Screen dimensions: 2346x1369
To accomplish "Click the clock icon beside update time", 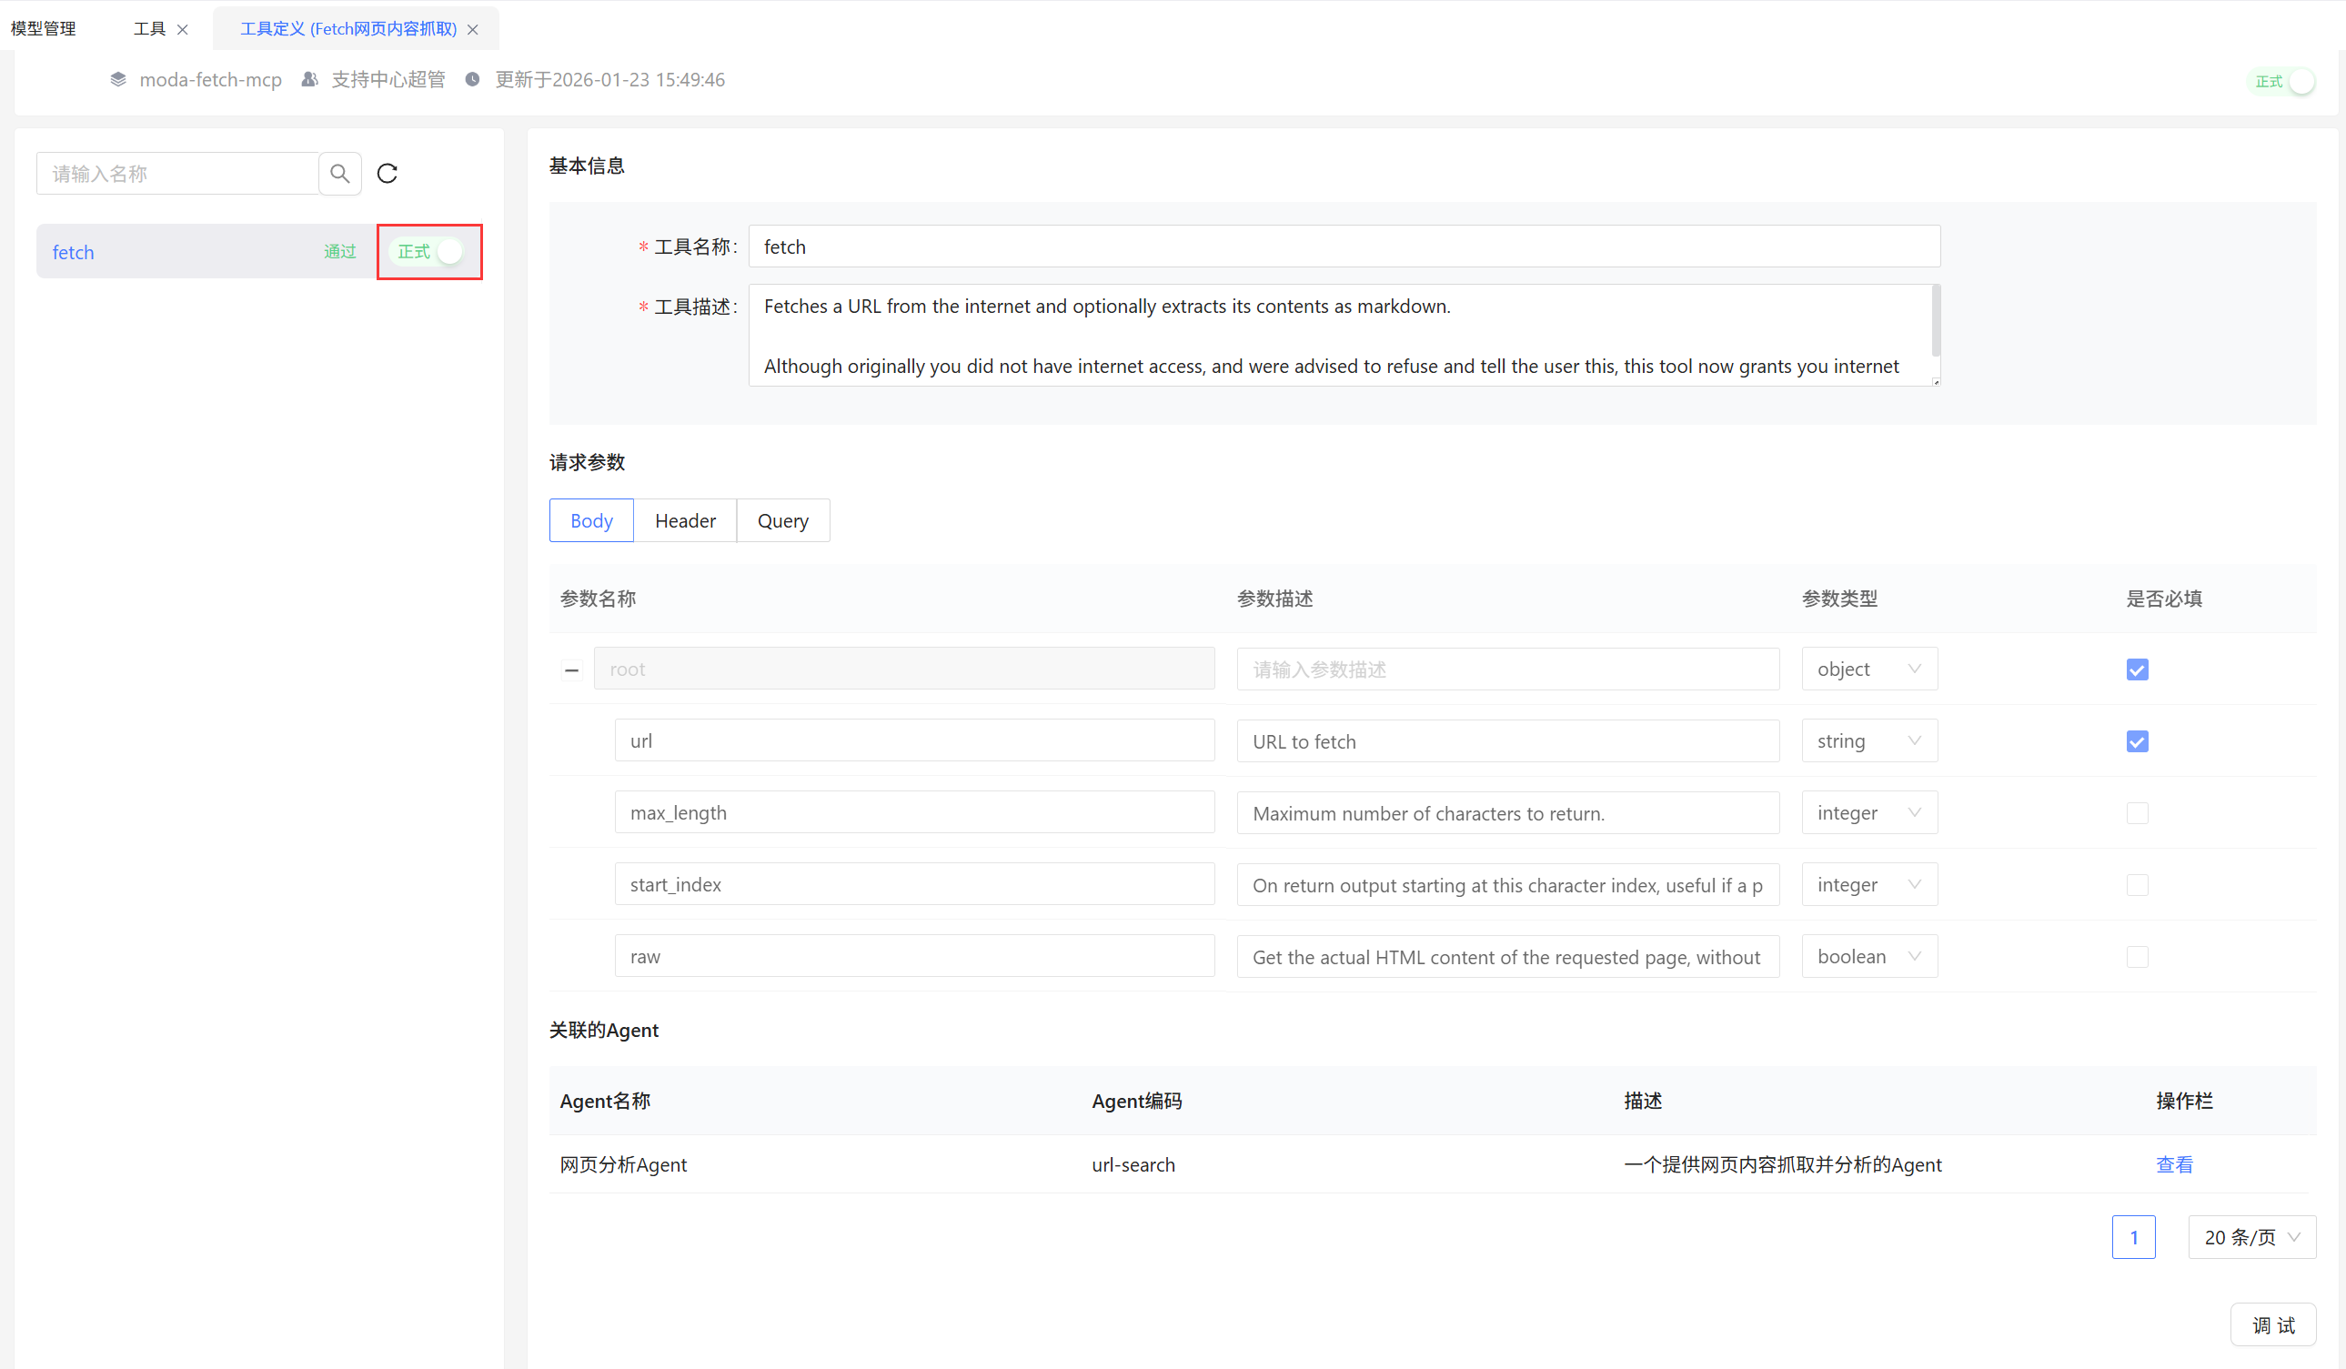I will click(x=473, y=80).
